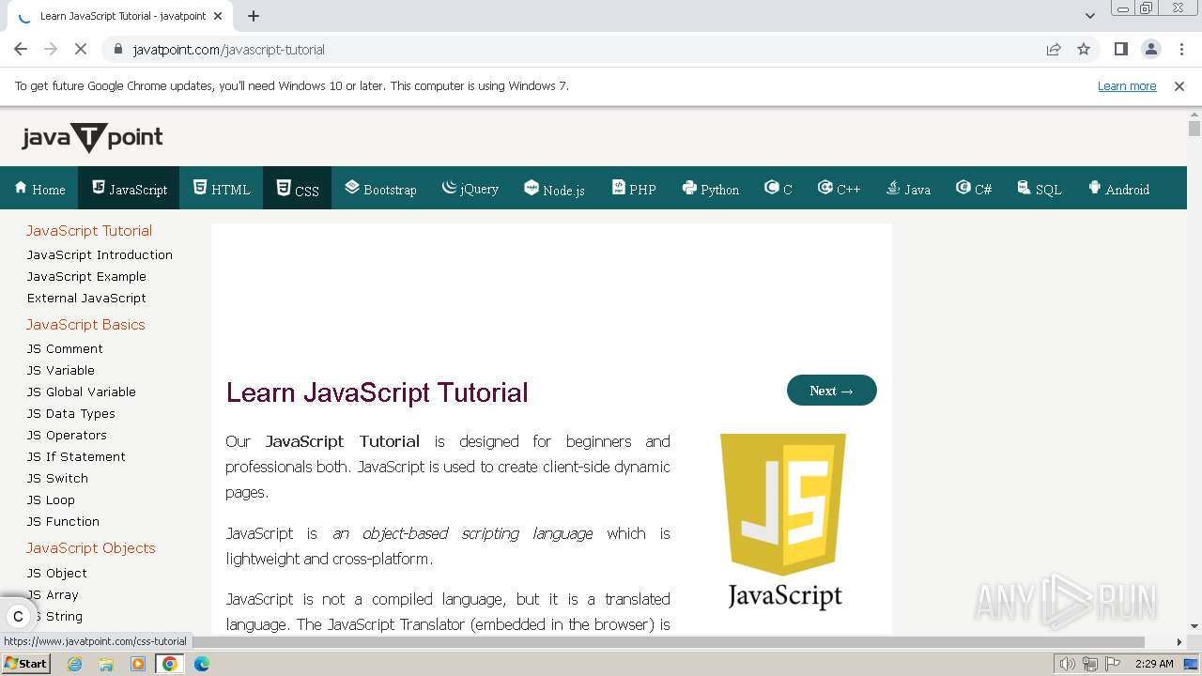Open the Chrome profile avatar
1202x676 pixels.
click(x=1151, y=49)
